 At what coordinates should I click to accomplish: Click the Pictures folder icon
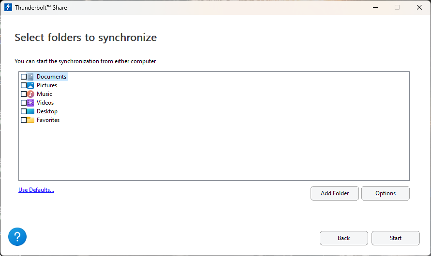click(x=30, y=85)
